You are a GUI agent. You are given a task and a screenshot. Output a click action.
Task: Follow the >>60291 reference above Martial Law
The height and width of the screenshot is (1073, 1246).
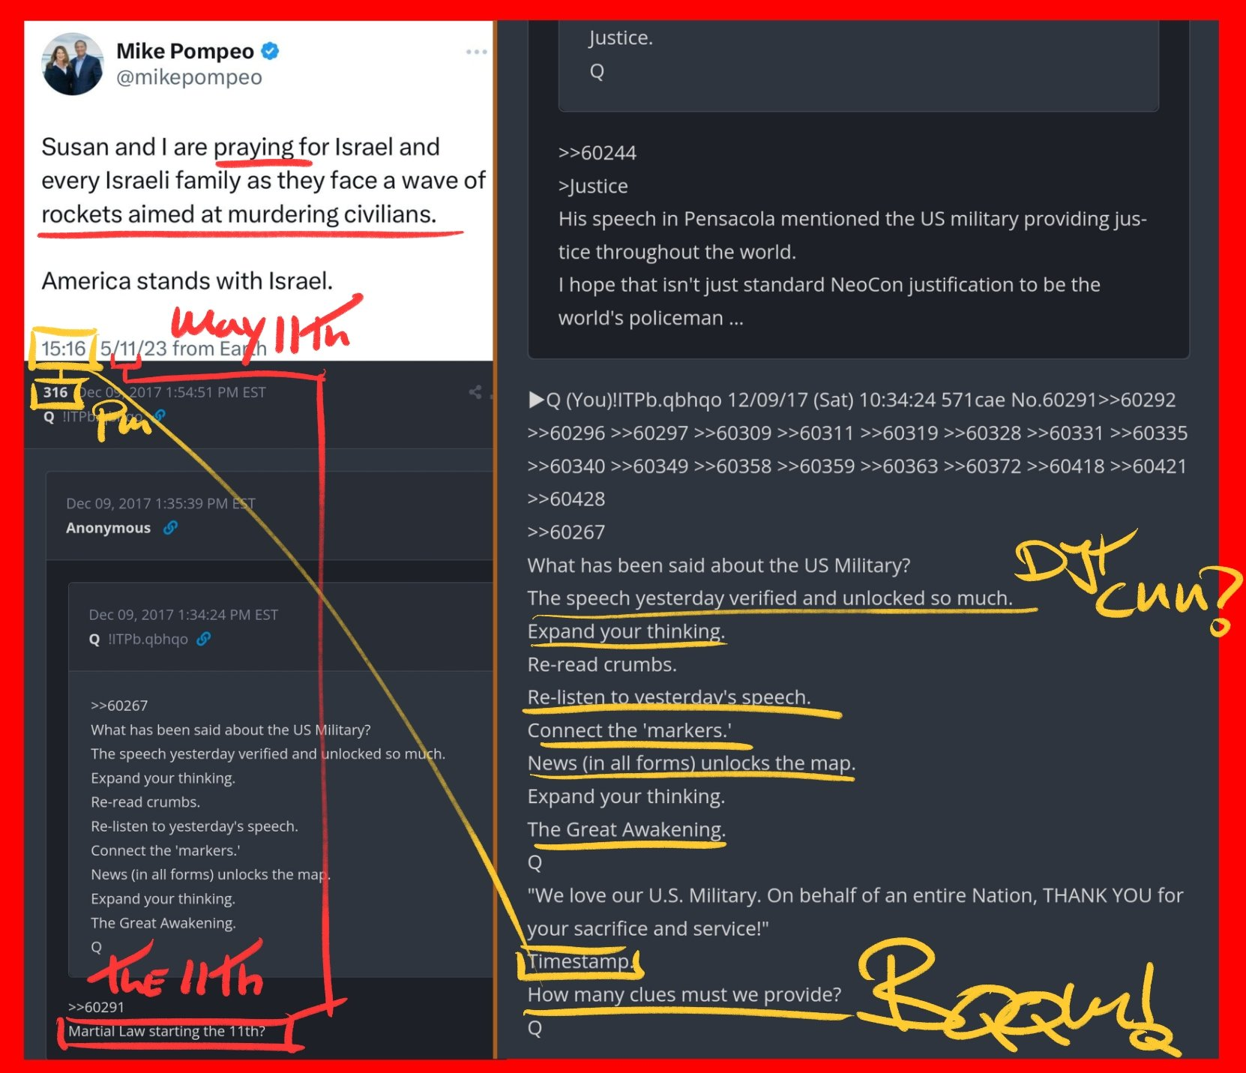click(x=96, y=1007)
